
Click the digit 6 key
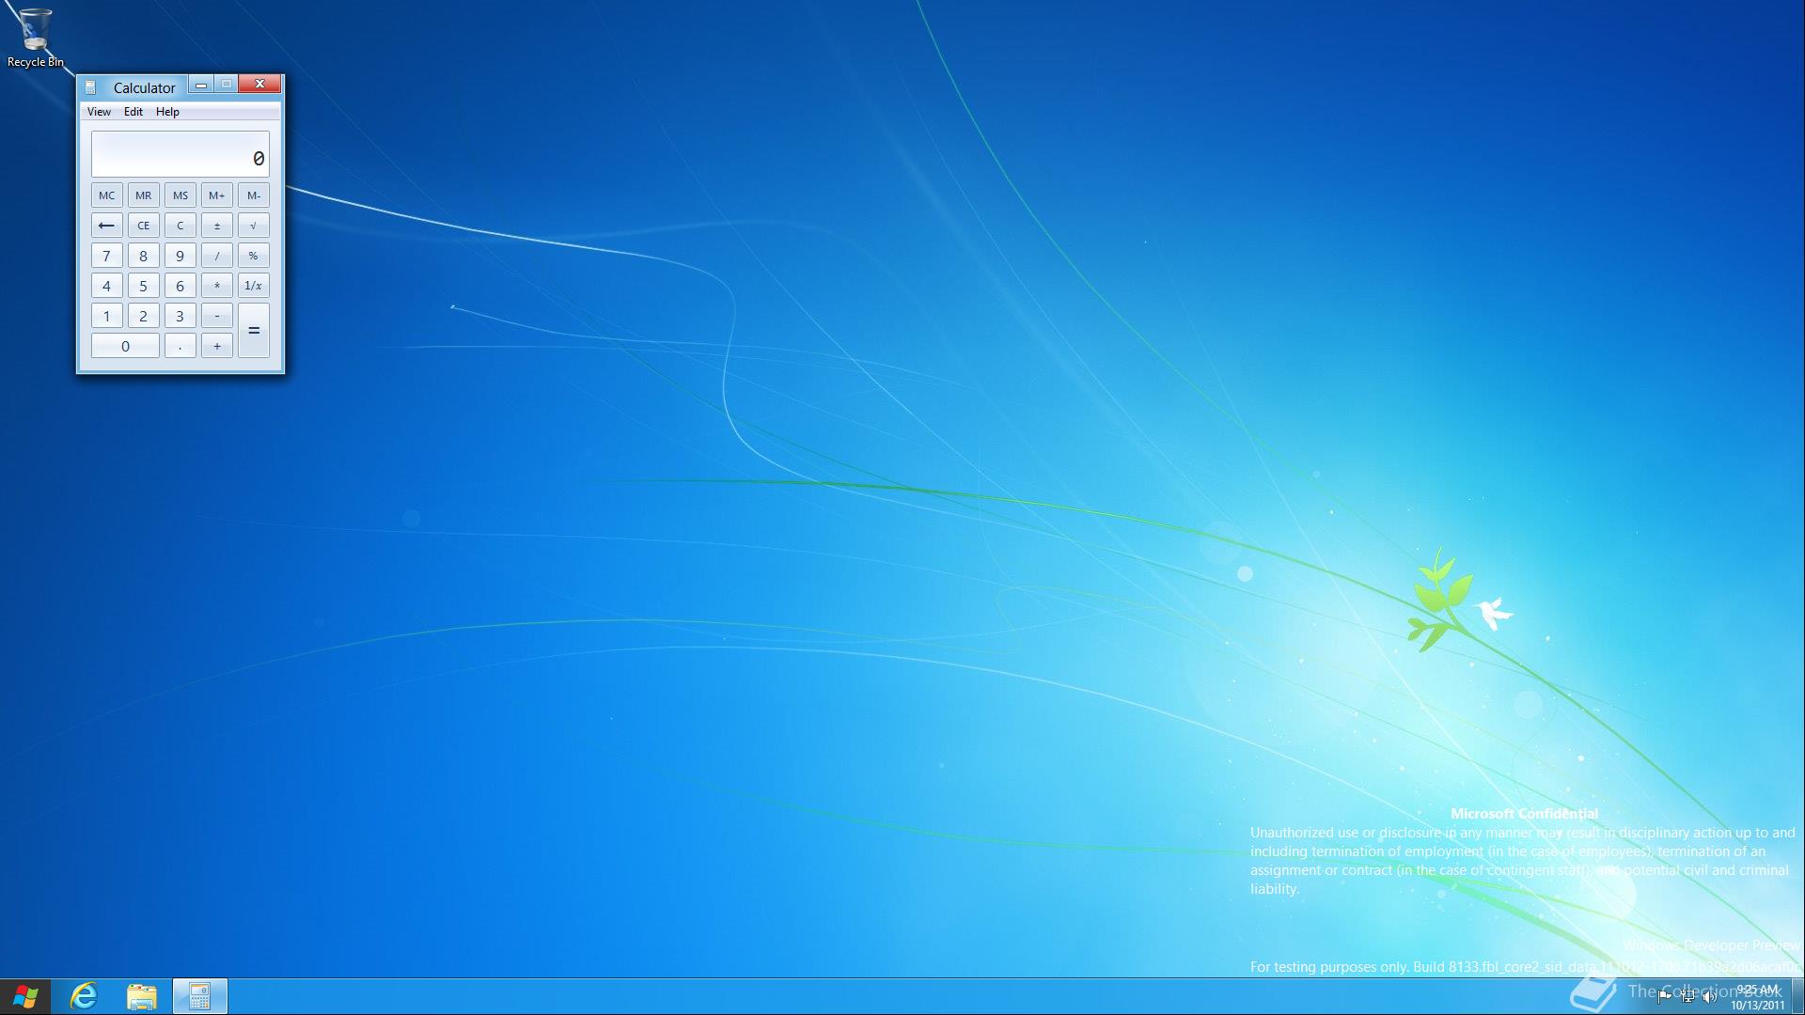click(180, 286)
